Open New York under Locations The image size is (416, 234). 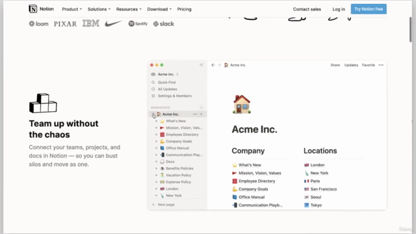tap(317, 173)
